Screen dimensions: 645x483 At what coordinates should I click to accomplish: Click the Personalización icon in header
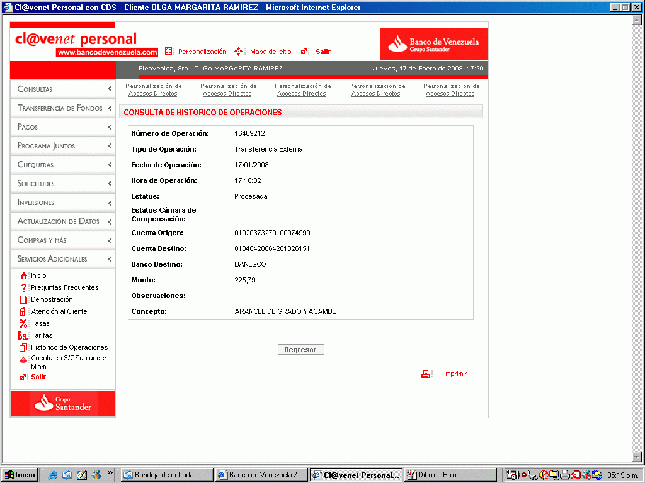(169, 52)
